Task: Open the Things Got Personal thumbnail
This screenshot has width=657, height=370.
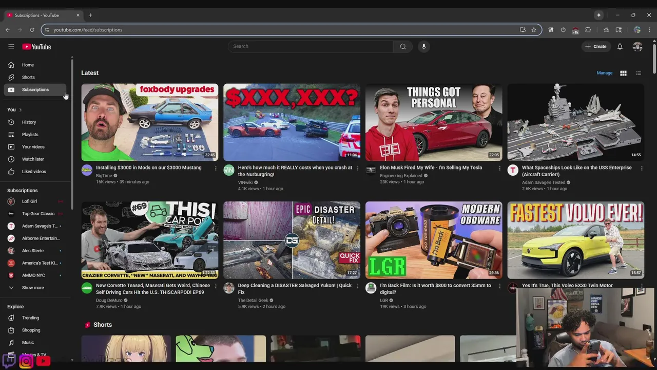Action: pos(434,122)
